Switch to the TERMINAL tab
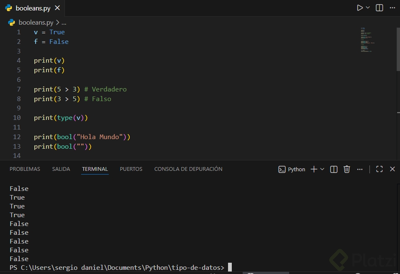Viewport: 400px width, 274px height. pyautogui.click(x=95, y=169)
